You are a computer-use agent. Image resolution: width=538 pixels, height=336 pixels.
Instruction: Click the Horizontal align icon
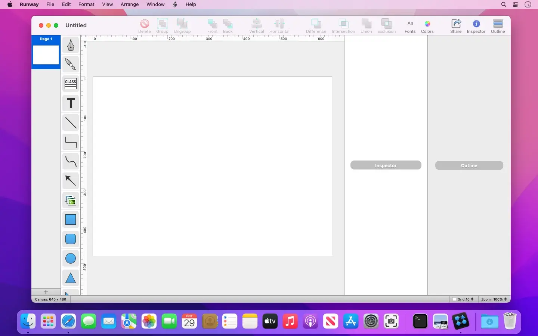click(279, 26)
